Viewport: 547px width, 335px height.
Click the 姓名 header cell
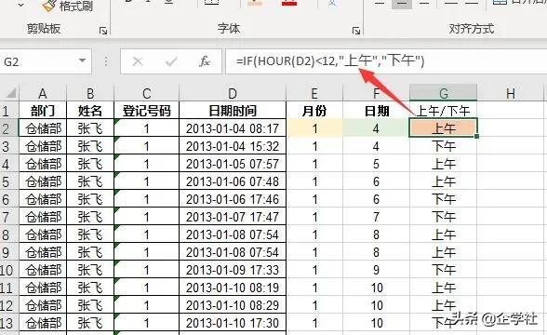coord(90,111)
